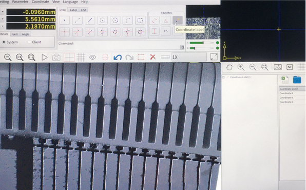Select the Rectangle draw tool

(140, 20)
